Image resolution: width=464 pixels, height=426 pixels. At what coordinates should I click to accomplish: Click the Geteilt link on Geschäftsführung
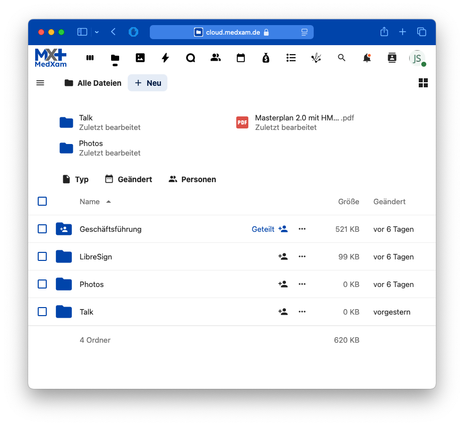coord(263,229)
